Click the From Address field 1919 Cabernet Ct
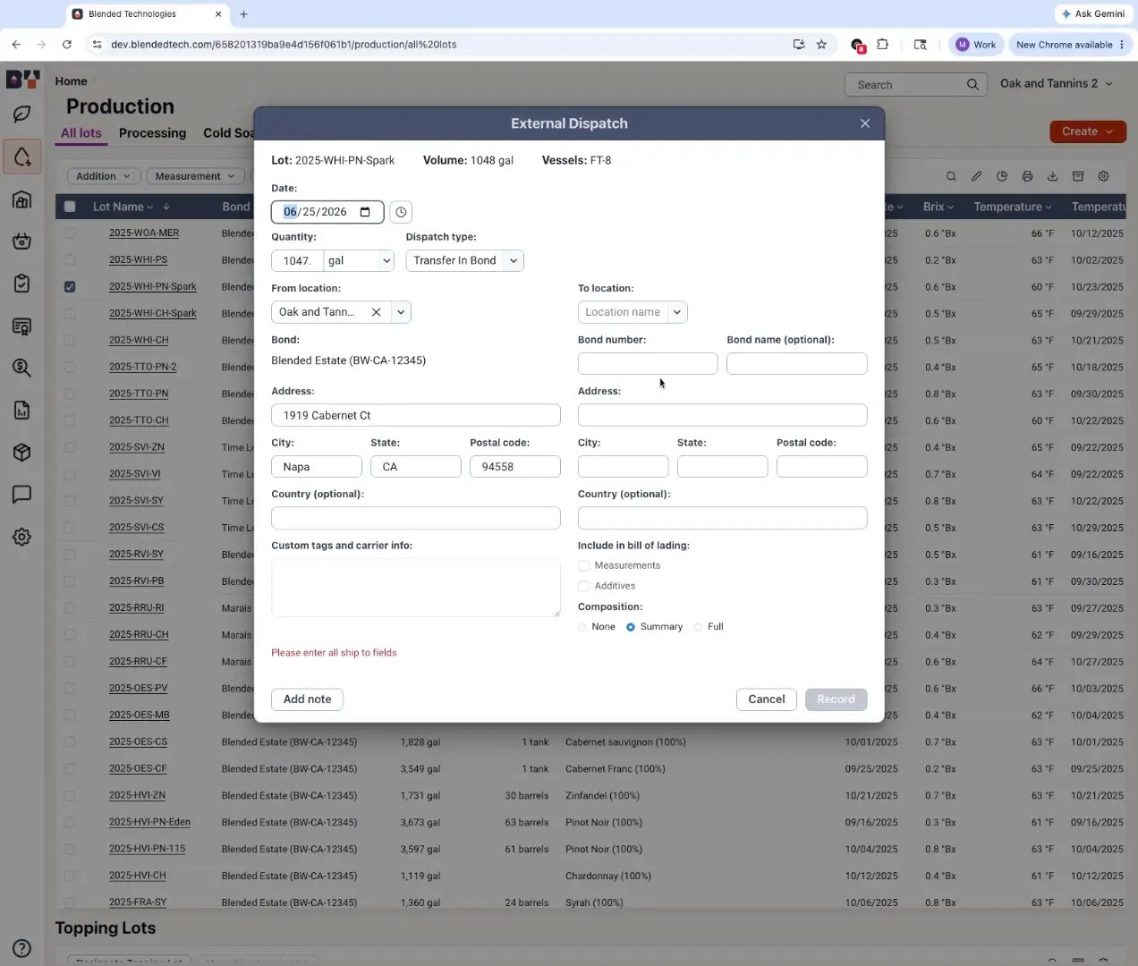This screenshot has height=966, width=1138. pos(416,415)
